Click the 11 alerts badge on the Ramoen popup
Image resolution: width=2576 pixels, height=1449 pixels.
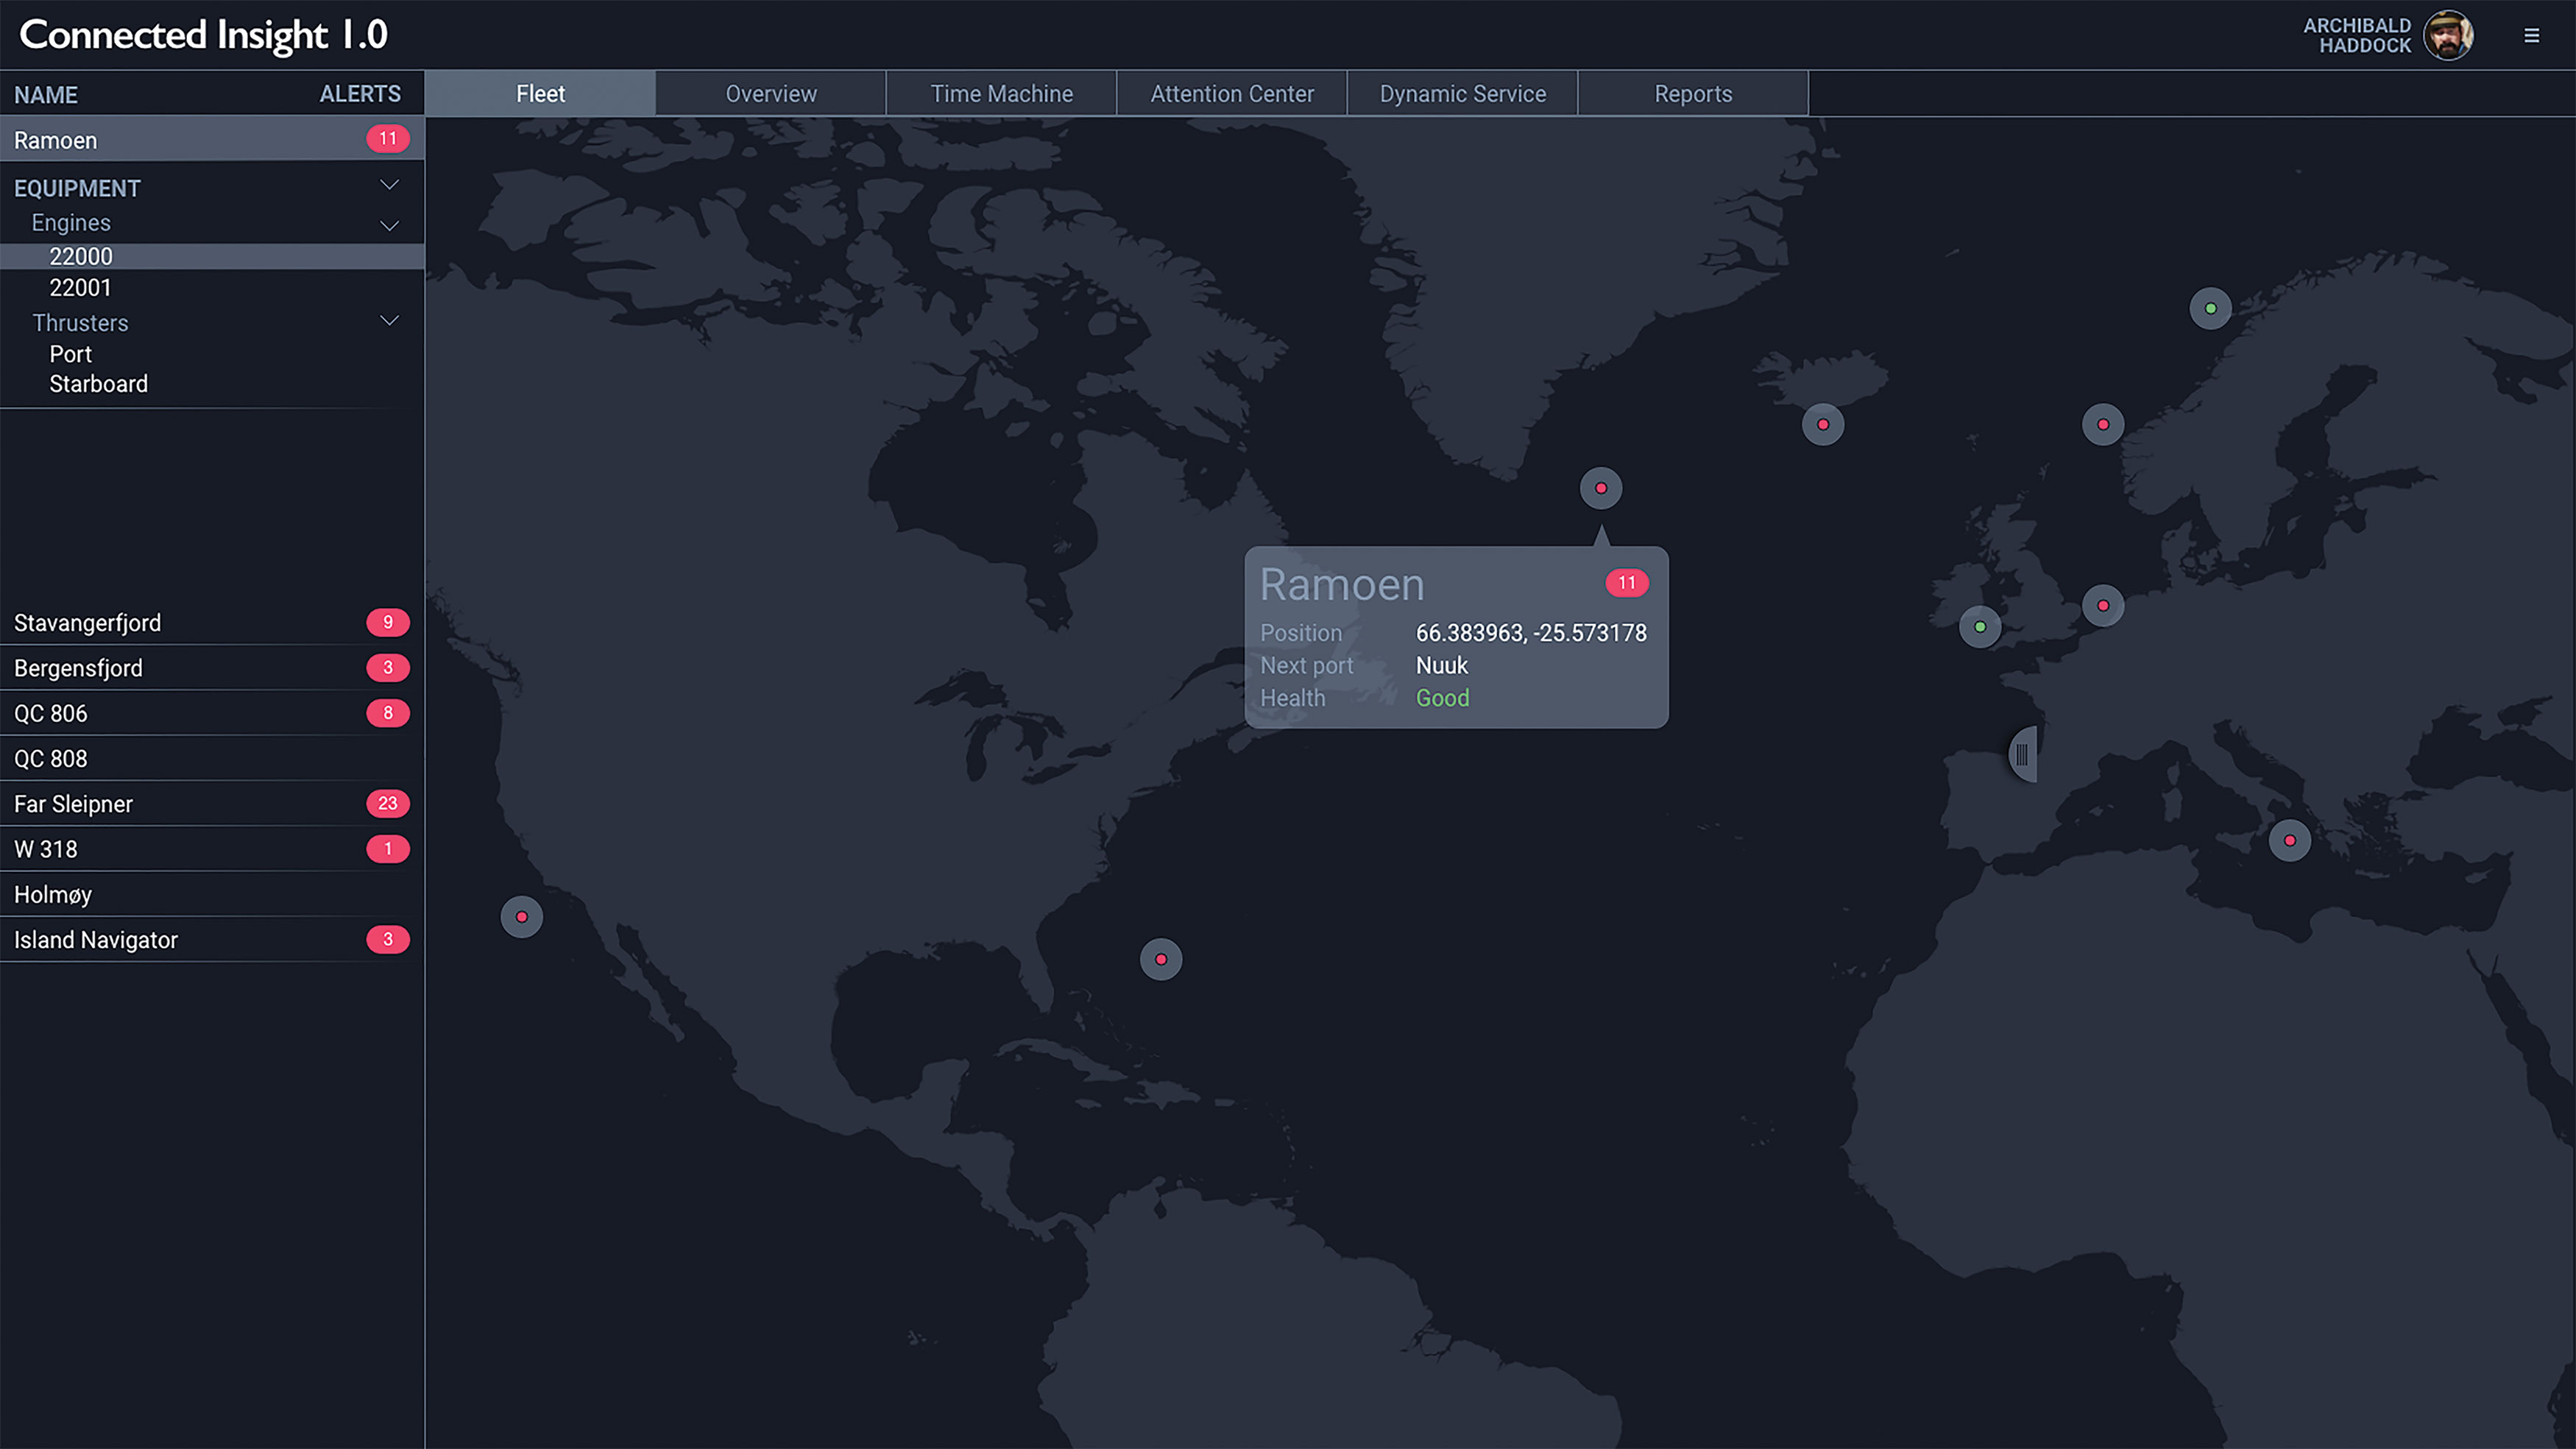tap(1627, 583)
